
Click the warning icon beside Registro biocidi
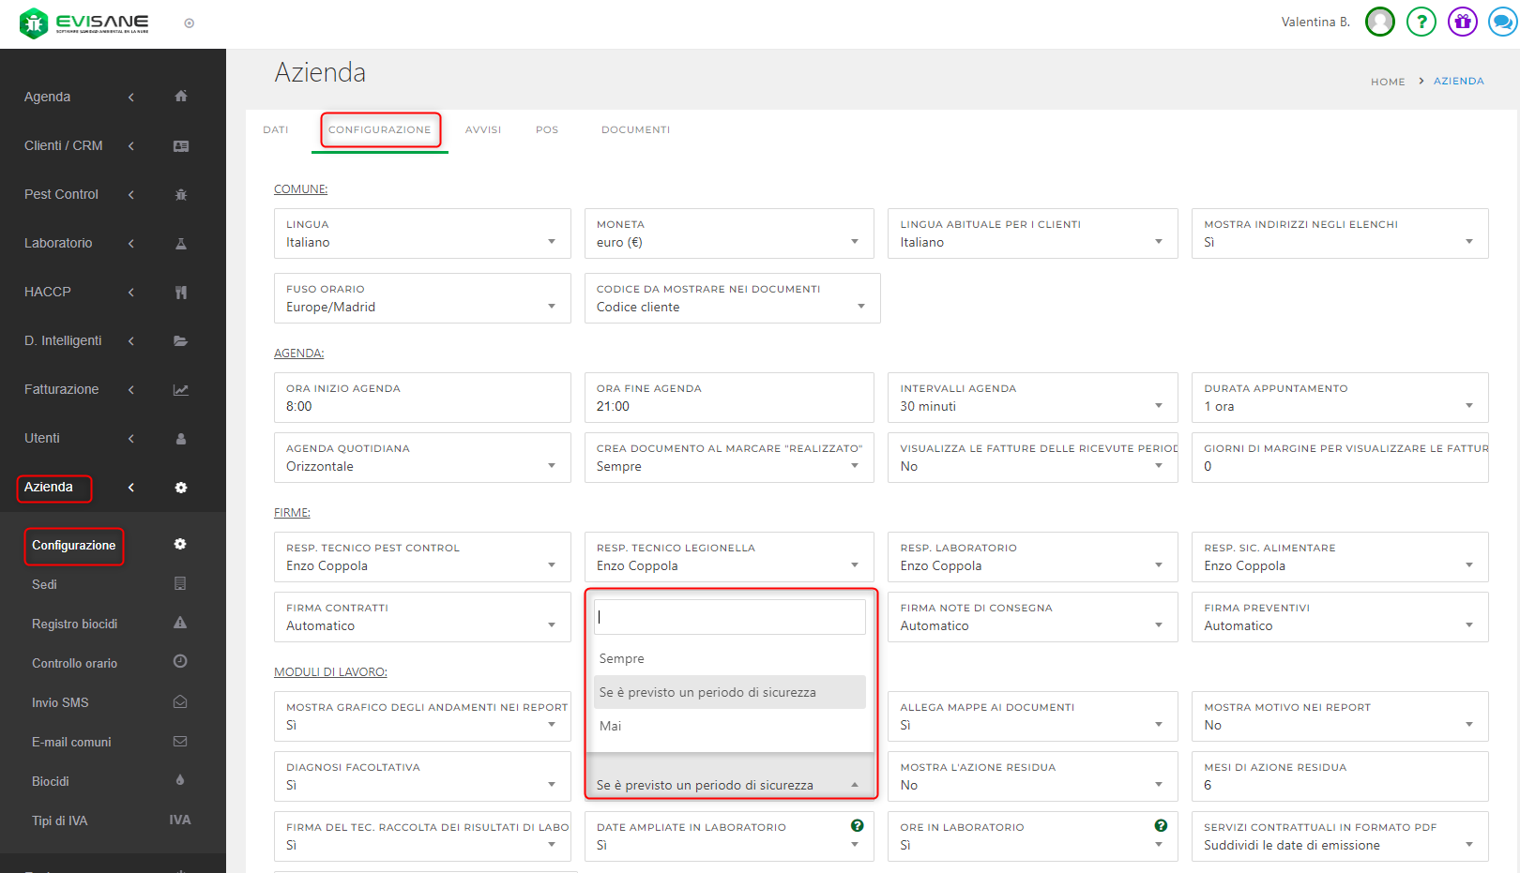[x=180, y=624]
